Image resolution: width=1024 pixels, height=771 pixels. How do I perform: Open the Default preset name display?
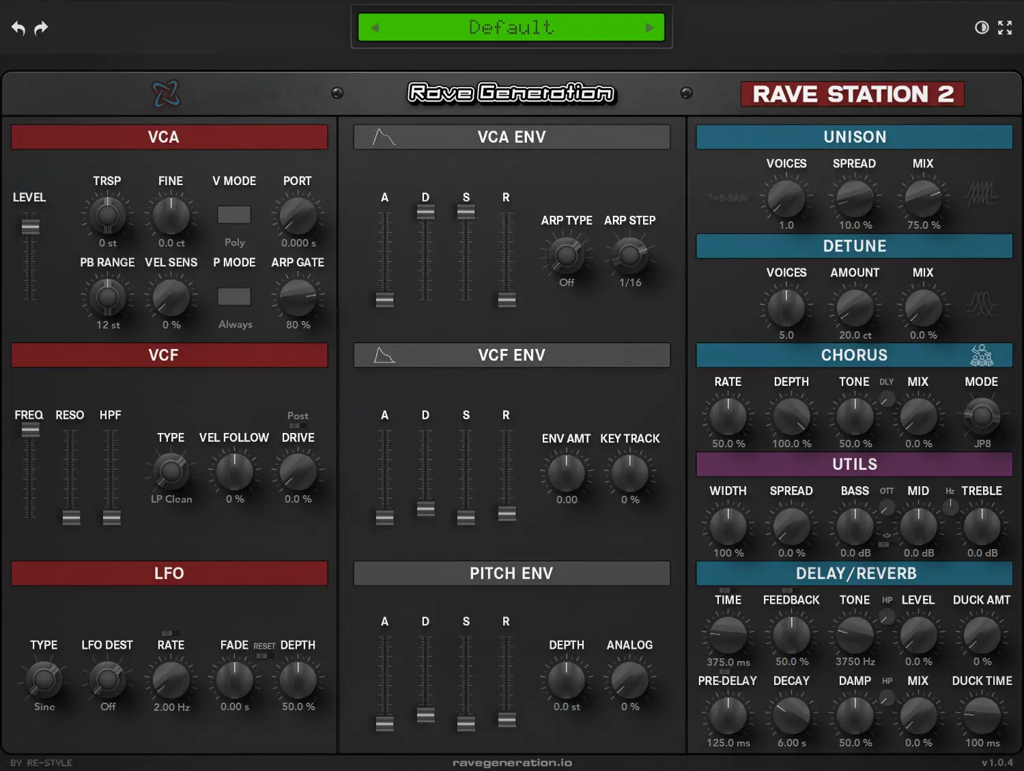[511, 27]
